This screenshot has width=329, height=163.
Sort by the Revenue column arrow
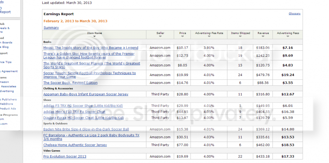click(263, 37)
